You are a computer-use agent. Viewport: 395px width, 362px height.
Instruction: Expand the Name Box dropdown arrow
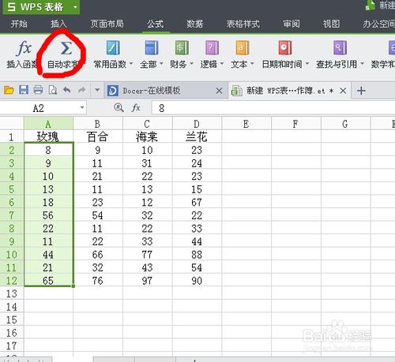[82, 107]
